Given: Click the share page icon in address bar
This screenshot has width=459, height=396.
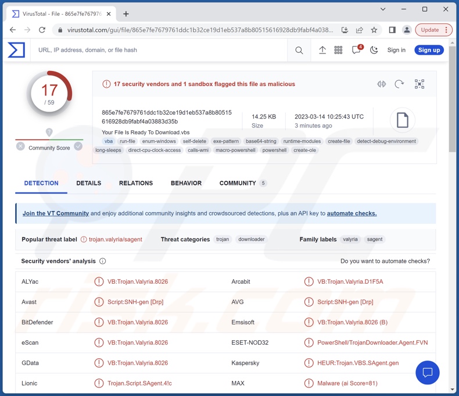Looking at the screenshot, I should pos(360,30).
